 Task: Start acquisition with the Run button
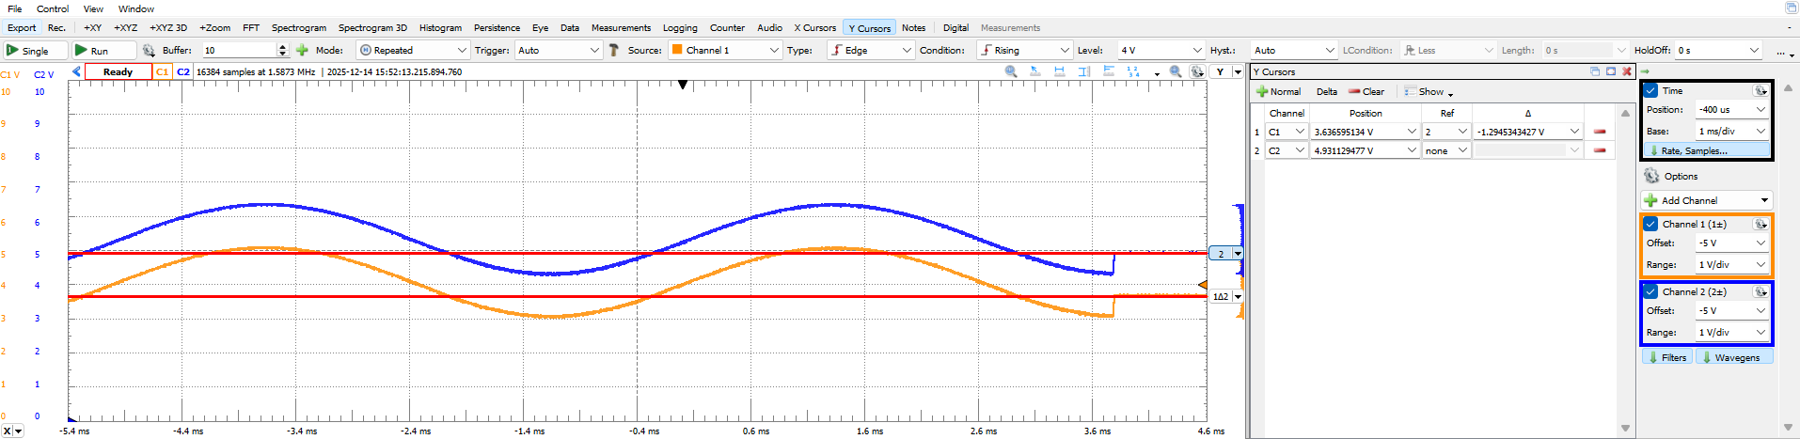(x=99, y=51)
